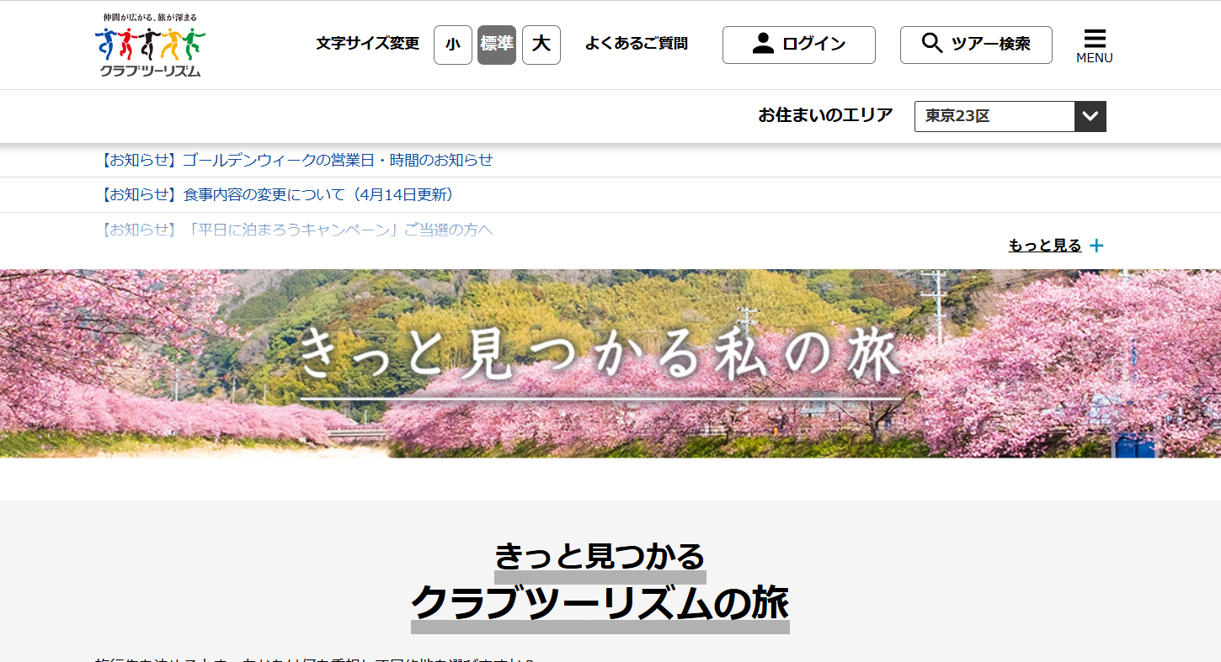
Task: Expand notices with もっと見る
Action: (x=1044, y=246)
